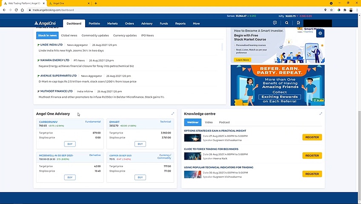The height and width of the screenshot is (204, 361).
Task: Select Global news tab
Action: tap(69, 35)
